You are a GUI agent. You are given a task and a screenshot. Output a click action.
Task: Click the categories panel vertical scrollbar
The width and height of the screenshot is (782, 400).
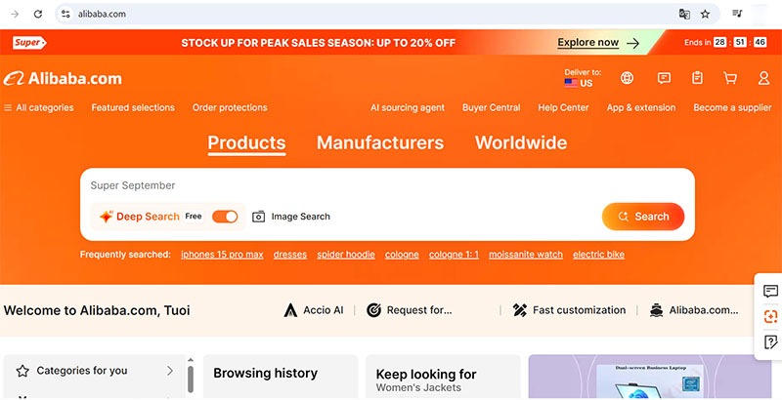pos(190,379)
